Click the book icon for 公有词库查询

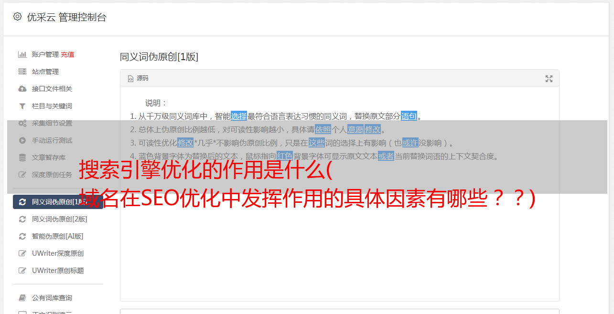[22, 298]
